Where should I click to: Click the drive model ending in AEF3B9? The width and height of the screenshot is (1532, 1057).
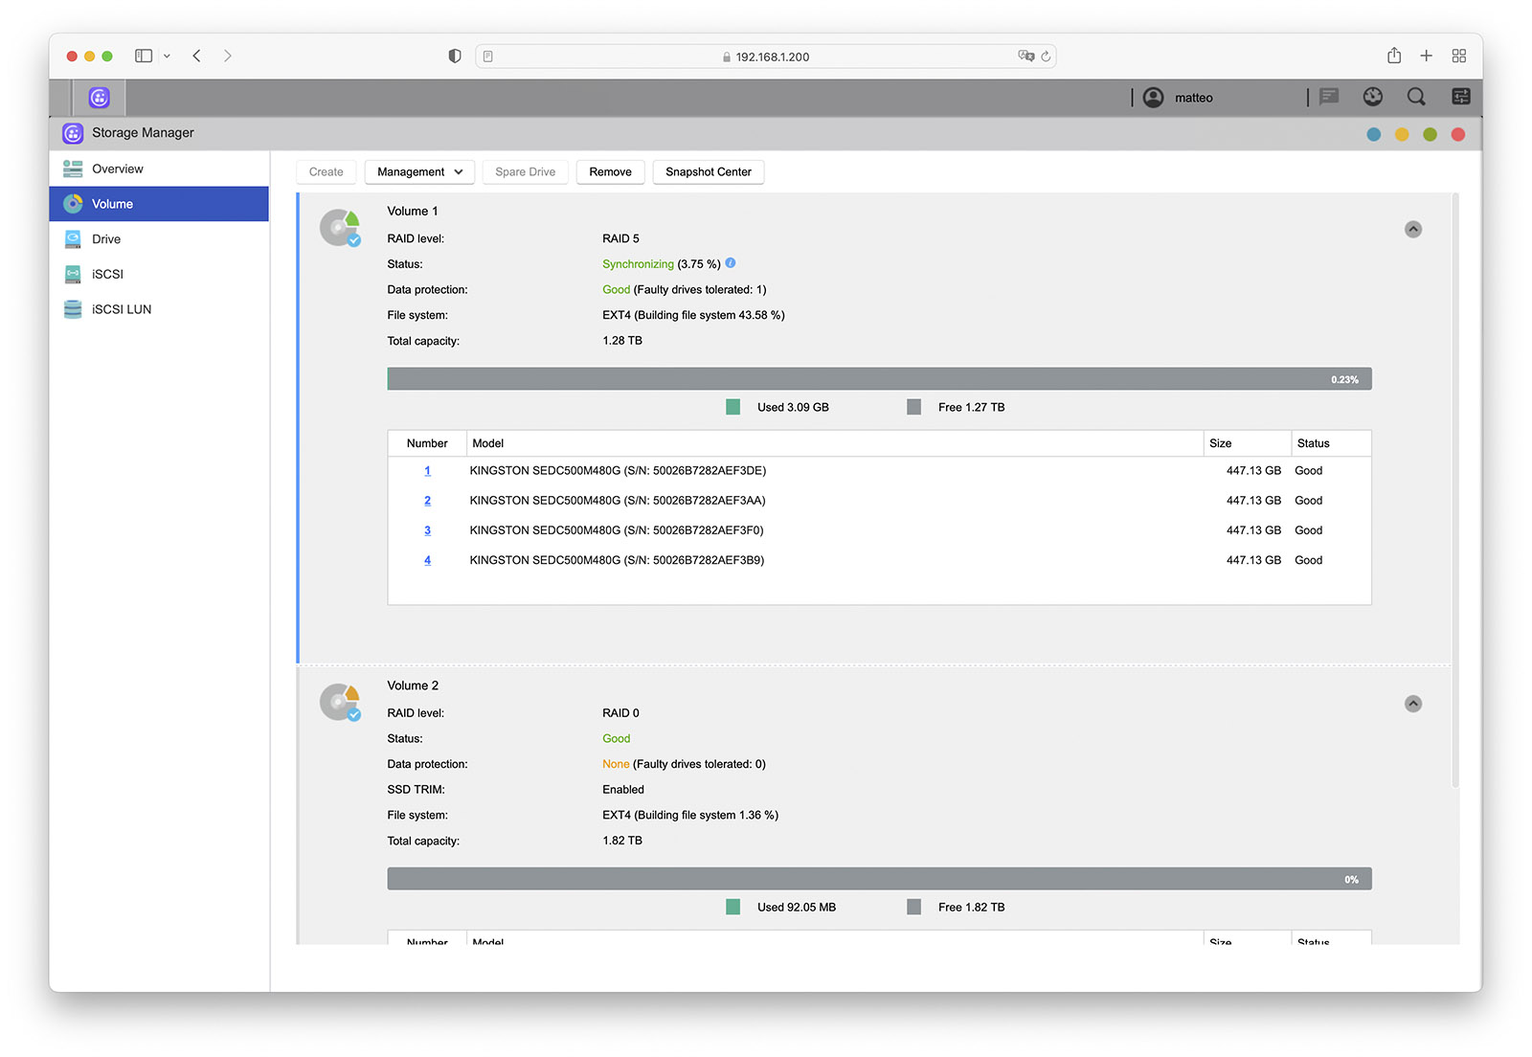(x=617, y=561)
